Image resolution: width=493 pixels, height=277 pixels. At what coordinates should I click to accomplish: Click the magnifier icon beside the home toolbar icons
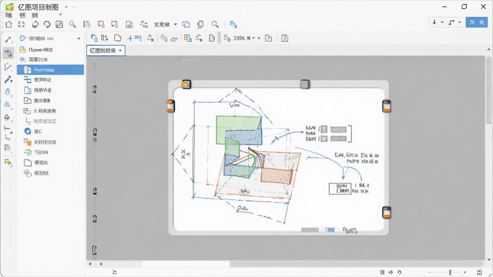(x=73, y=24)
